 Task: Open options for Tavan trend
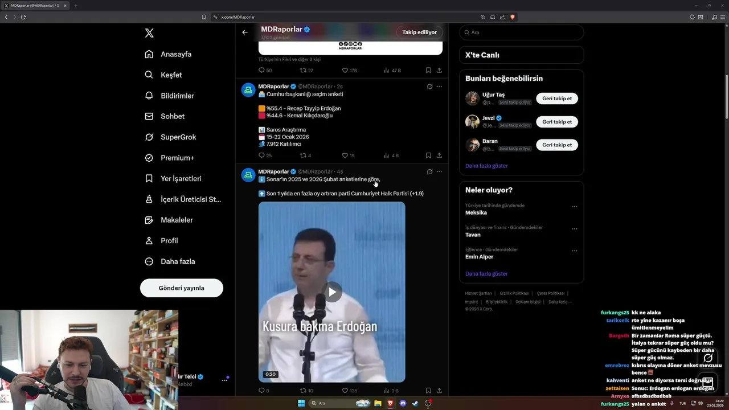[x=574, y=229]
